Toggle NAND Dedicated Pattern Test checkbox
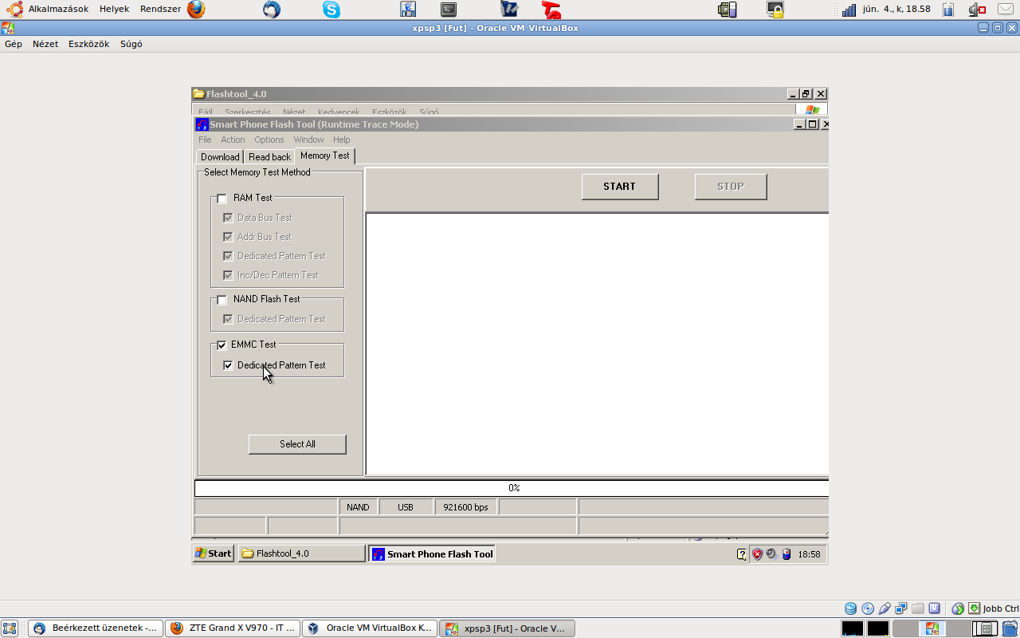 click(229, 319)
